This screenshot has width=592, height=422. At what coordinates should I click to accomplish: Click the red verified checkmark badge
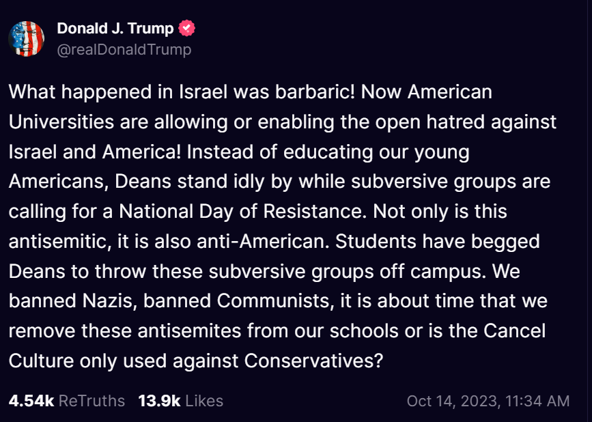pos(186,28)
